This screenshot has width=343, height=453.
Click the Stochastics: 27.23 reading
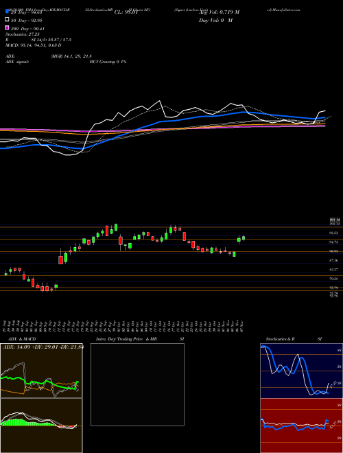tap(23, 34)
